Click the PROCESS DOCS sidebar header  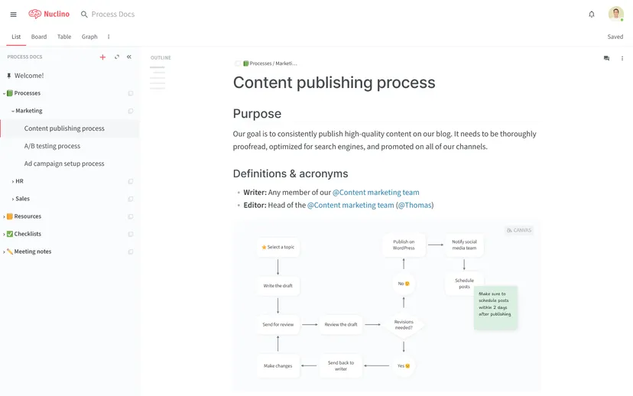coord(24,57)
